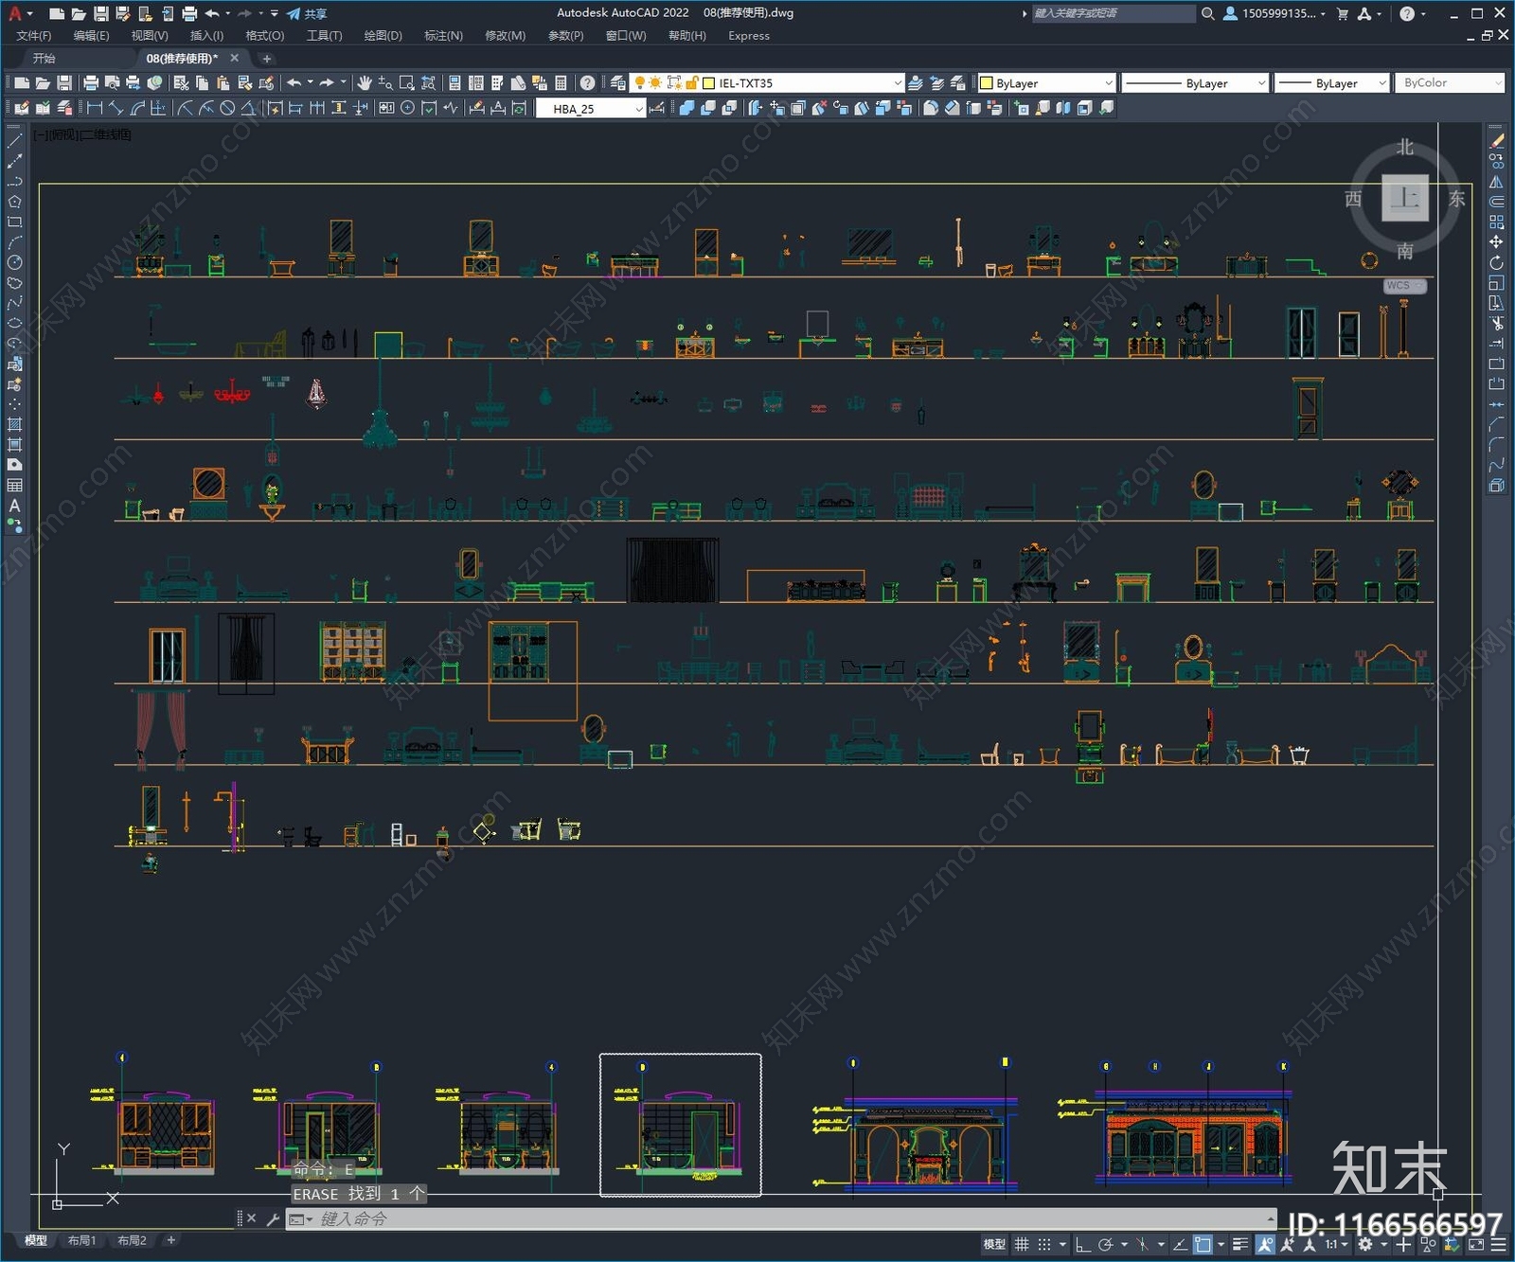Screen dimensions: 1515x1262
Task: Click the Pan hand tool icon
Action: (365, 83)
